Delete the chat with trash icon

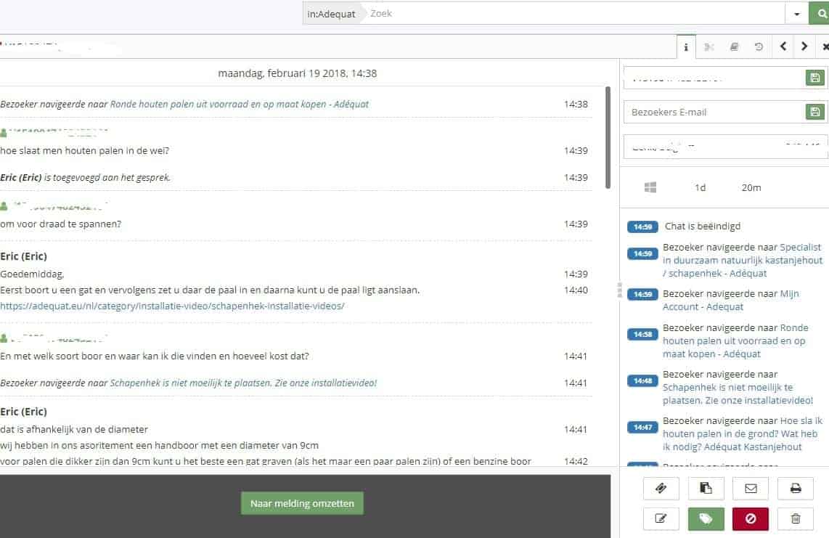795,518
